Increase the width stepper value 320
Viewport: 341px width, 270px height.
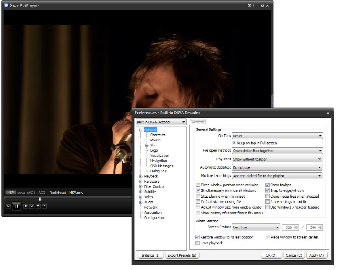pyautogui.click(x=296, y=226)
